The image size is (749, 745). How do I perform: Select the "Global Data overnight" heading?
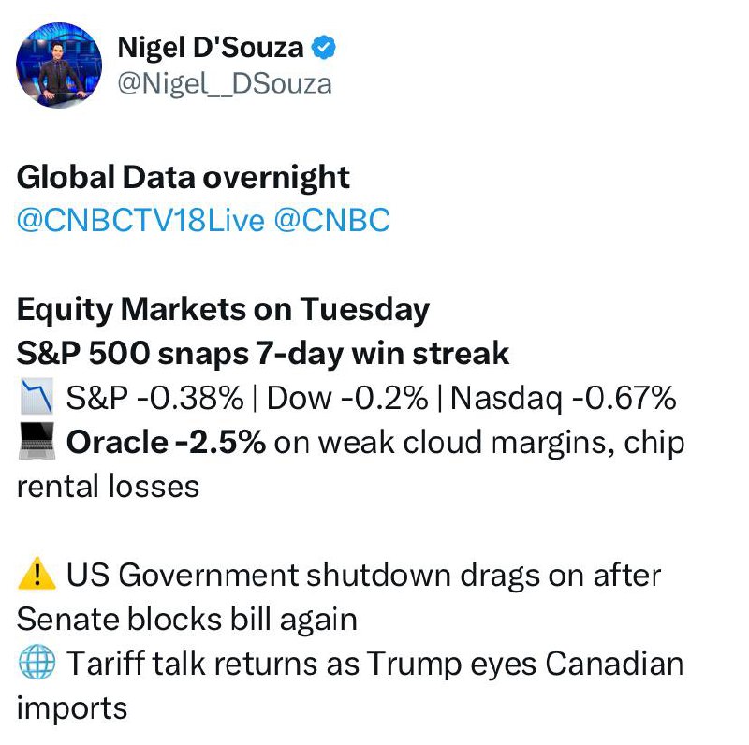coord(184,176)
